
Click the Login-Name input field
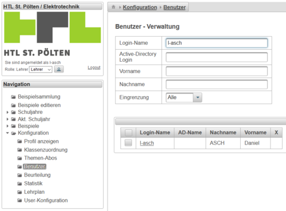click(217, 43)
